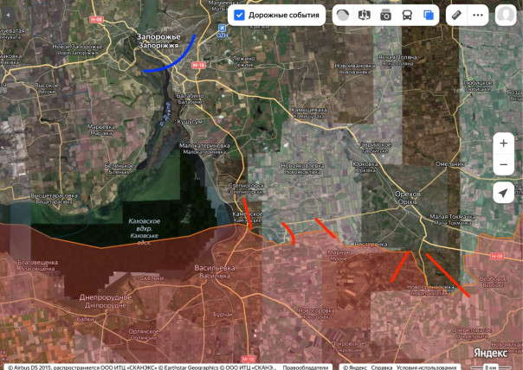Open the Правообладатели link
The height and width of the screenshot is (370, 523).
(306, 367)
